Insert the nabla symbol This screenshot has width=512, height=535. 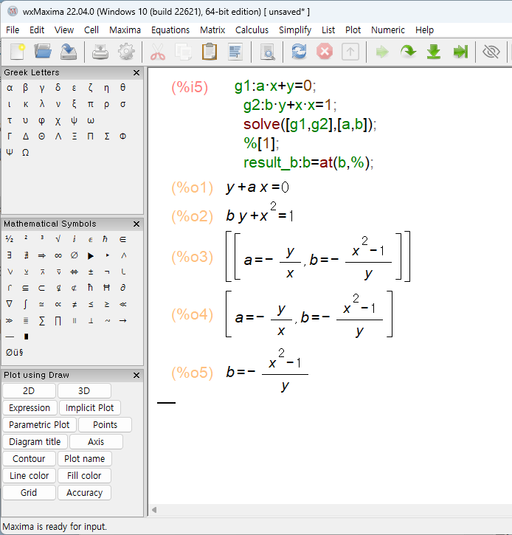[10, 304]
